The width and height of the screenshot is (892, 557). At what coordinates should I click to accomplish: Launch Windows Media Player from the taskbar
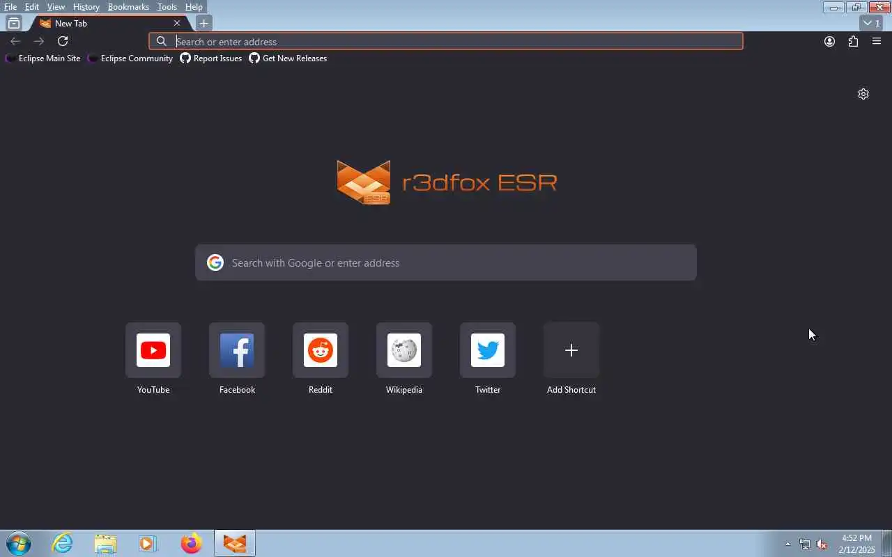148,543
